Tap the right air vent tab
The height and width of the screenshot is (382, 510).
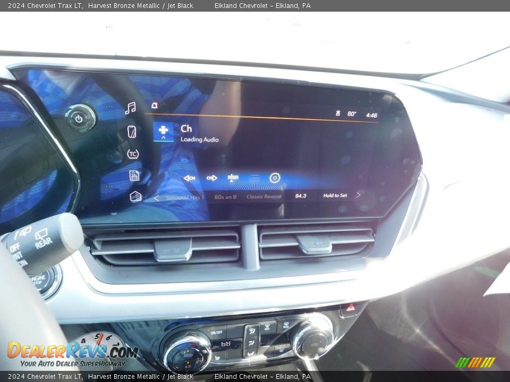click(314, 244)
